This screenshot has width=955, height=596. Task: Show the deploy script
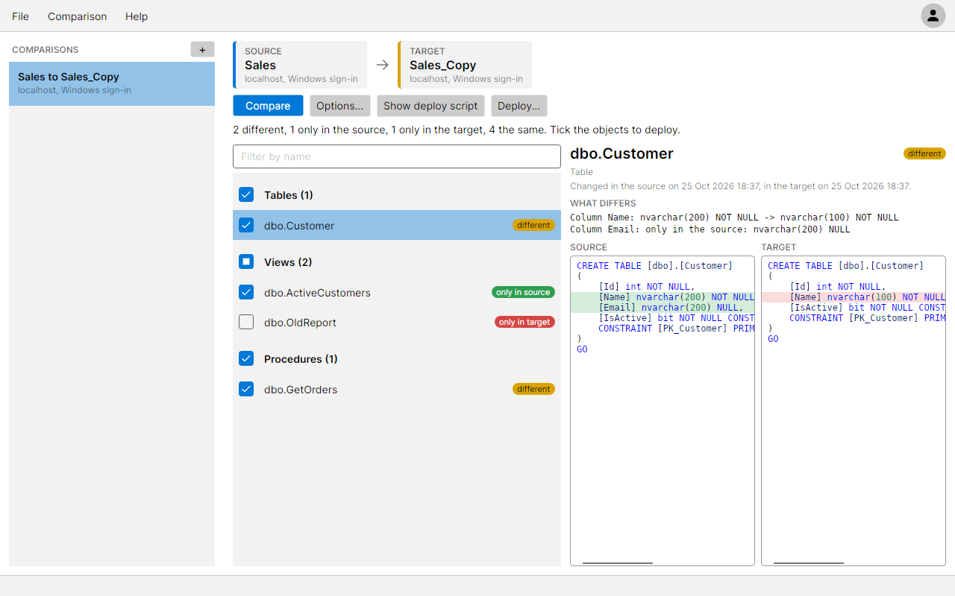click(x=430, y=106)
